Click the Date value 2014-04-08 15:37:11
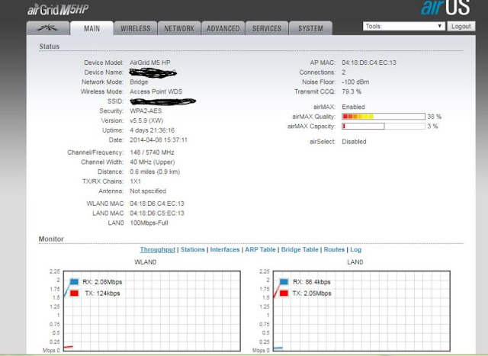This screenshot has height=356, width=488. click(159, 140)
